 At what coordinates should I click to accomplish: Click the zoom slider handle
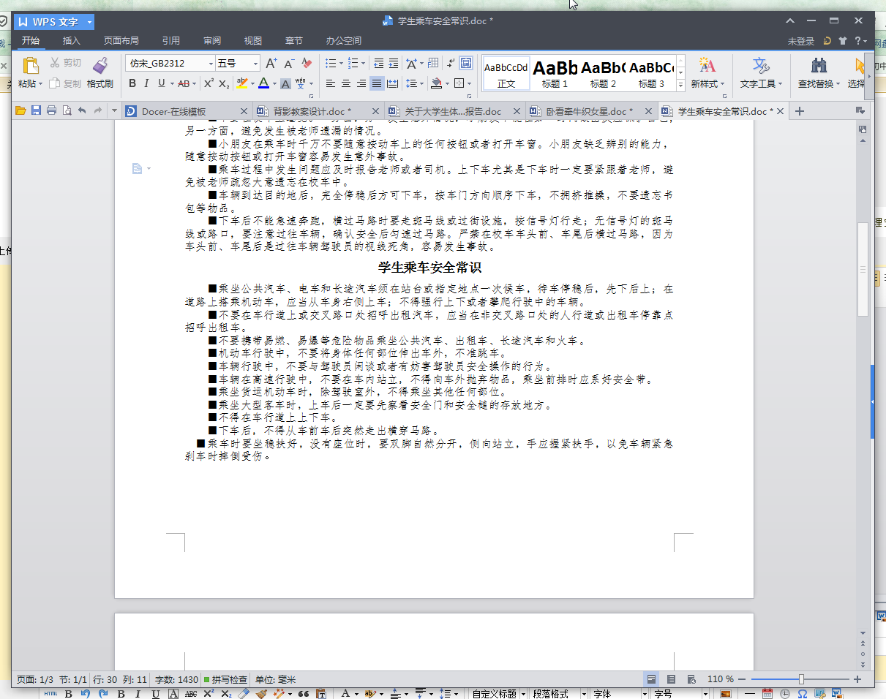tap(802, 679)
